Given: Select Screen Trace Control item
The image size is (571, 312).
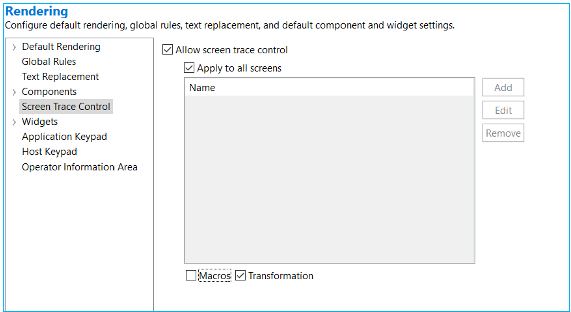Looking at the screenshot, I should (x=66, y=107).
